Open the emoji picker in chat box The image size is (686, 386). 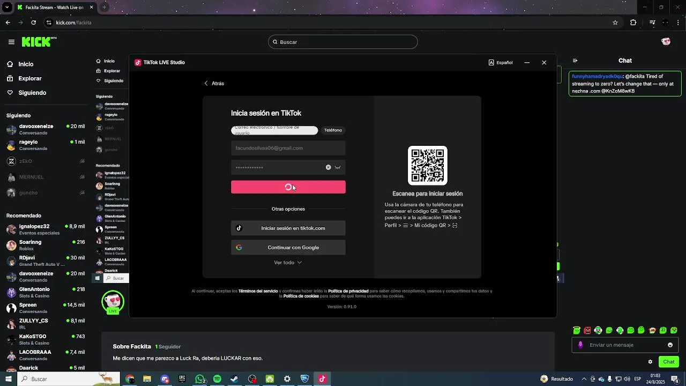pos(670,345)
